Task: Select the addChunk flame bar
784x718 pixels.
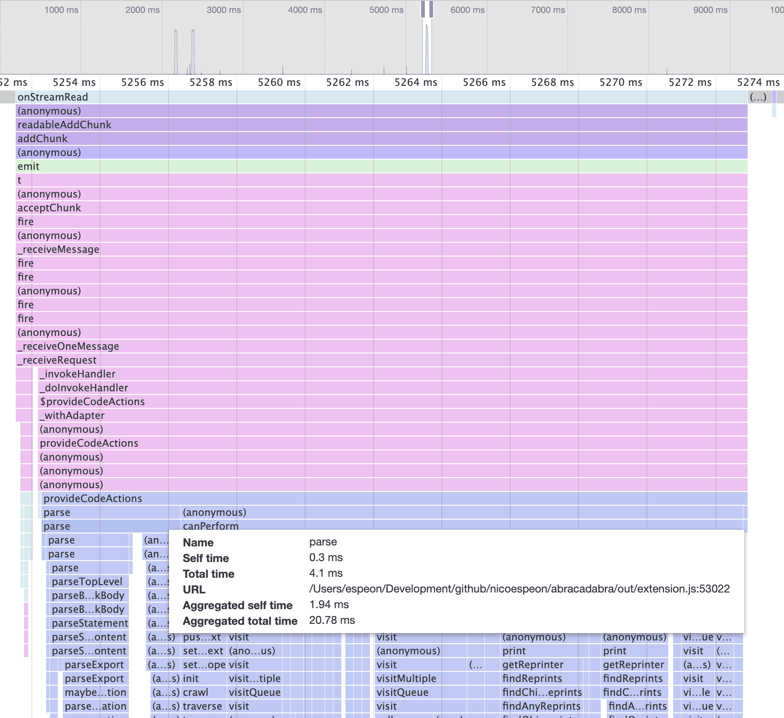Action: [x=381, y=138]
